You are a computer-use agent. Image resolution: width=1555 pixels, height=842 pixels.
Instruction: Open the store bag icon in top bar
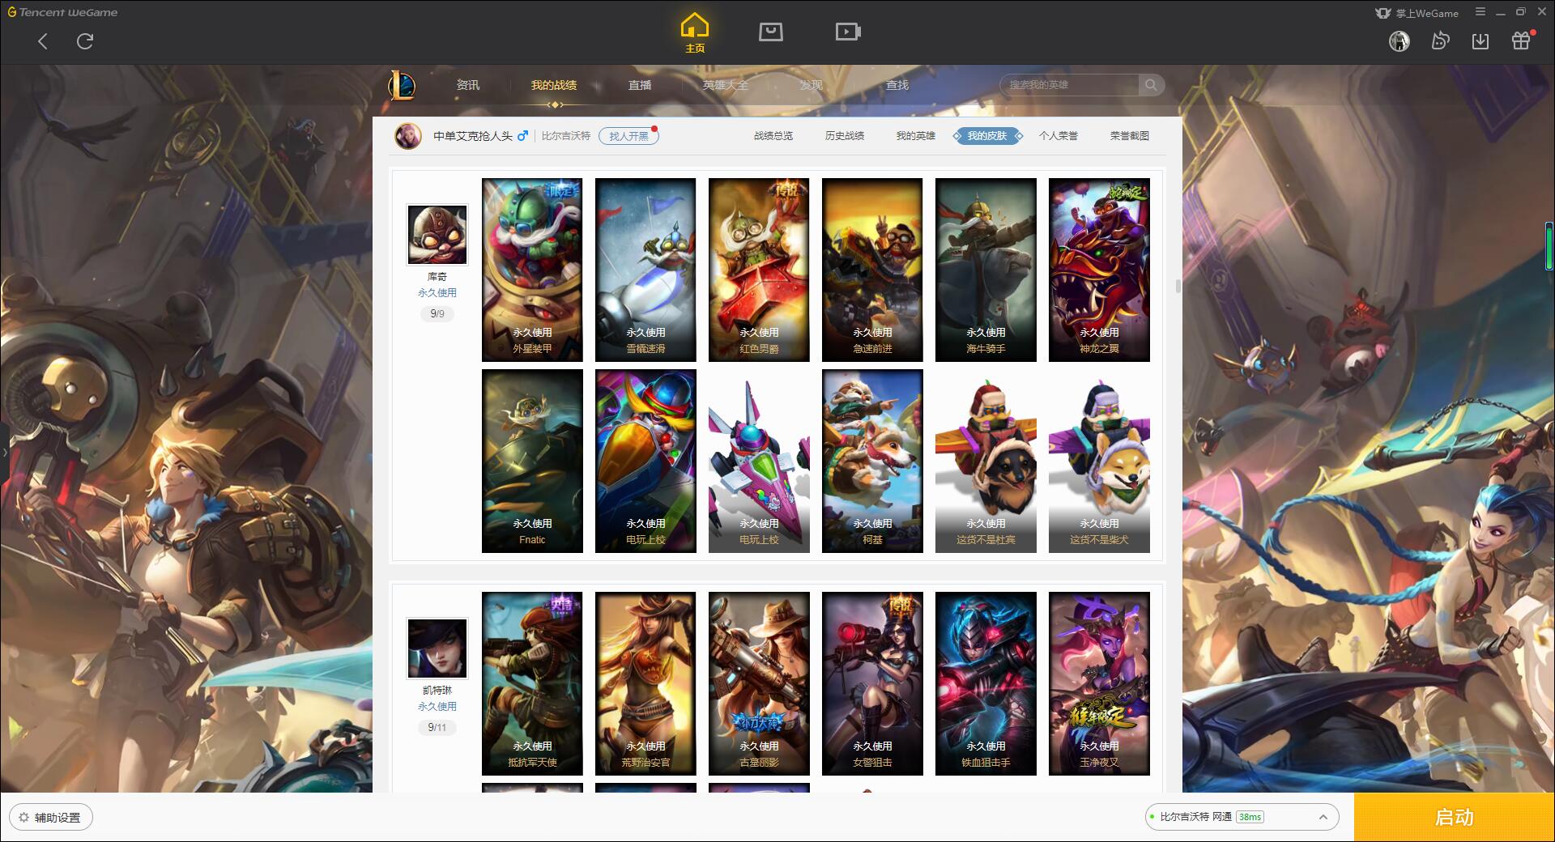pyautogui.click(x=771, y=32)
